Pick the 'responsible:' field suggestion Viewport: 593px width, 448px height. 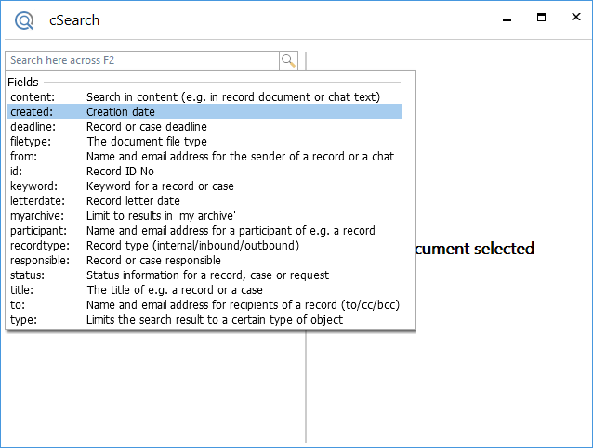pyautogui.click(x=204, y=260)
